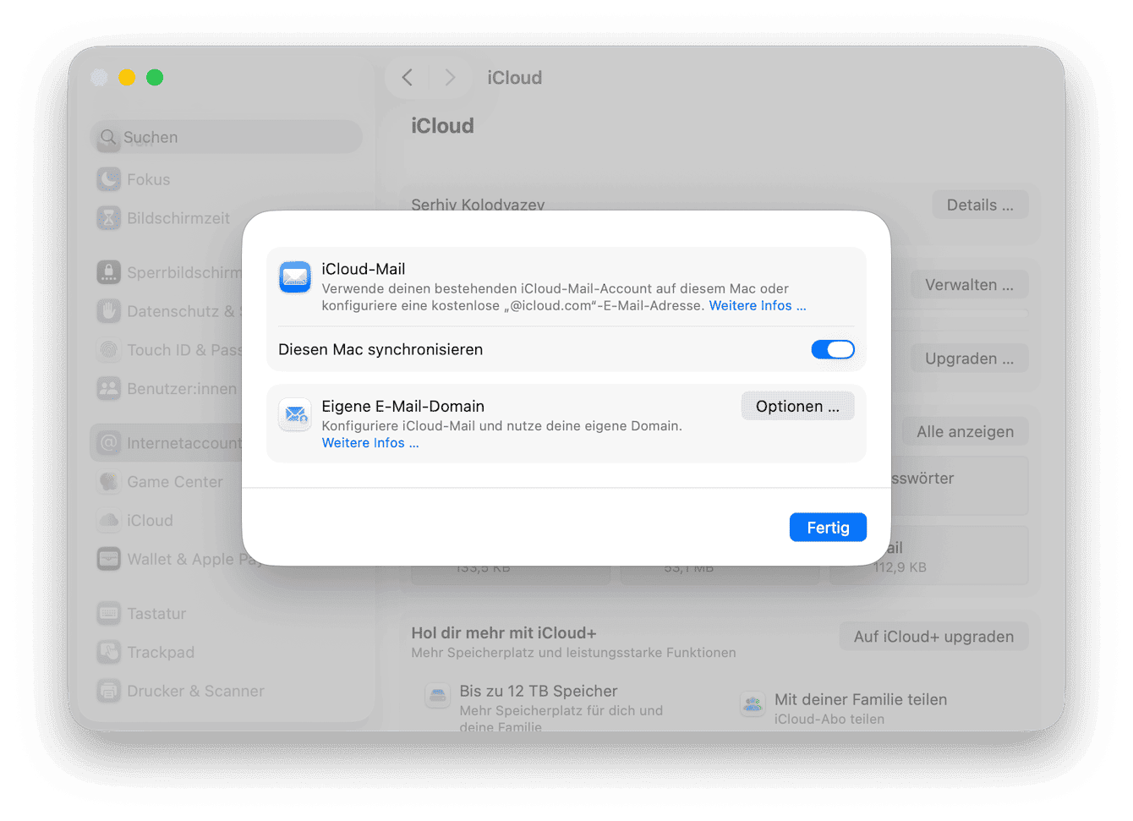Go back with the left chevron
The width and height of the screenshot is (1133, 821).
pos(408,78)
